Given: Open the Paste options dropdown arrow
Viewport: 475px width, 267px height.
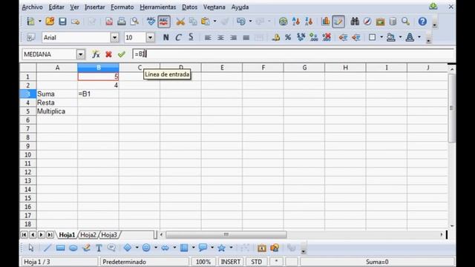Looking at the screenshot, I should [214, 22].
